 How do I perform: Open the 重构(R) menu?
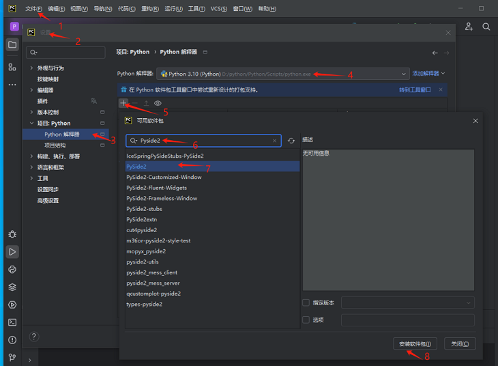click(x=150, y=9)
